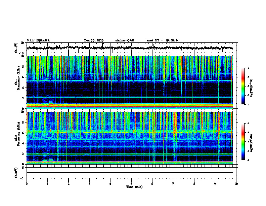
Task: Click the "8" kHz tick on ch.2 frequency axis
Action: tap(23, 123)
